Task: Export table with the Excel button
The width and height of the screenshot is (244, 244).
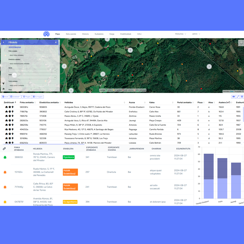Action: point(5,97)
